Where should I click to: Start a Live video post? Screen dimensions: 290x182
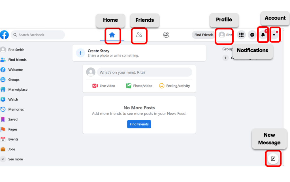click(104, 86)
